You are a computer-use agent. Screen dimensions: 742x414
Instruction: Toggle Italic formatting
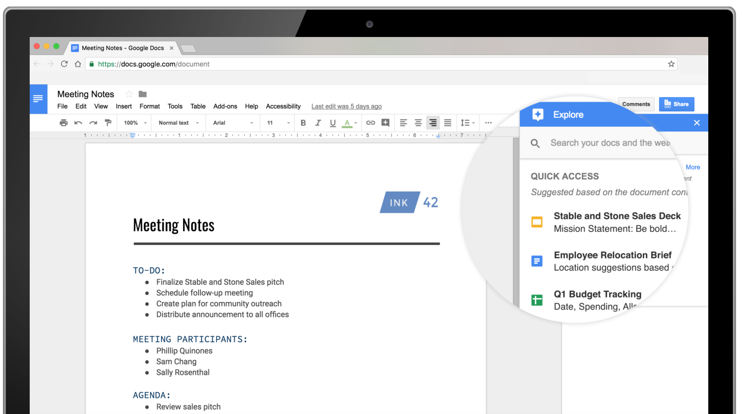tap(318, 123)
